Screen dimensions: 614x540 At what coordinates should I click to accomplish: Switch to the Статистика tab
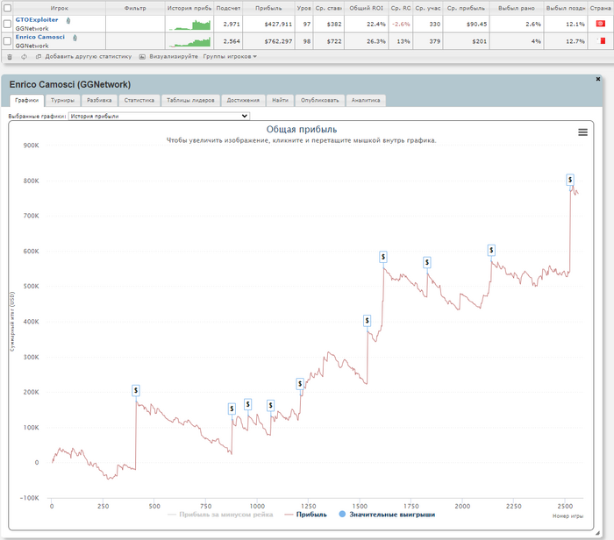139,100
